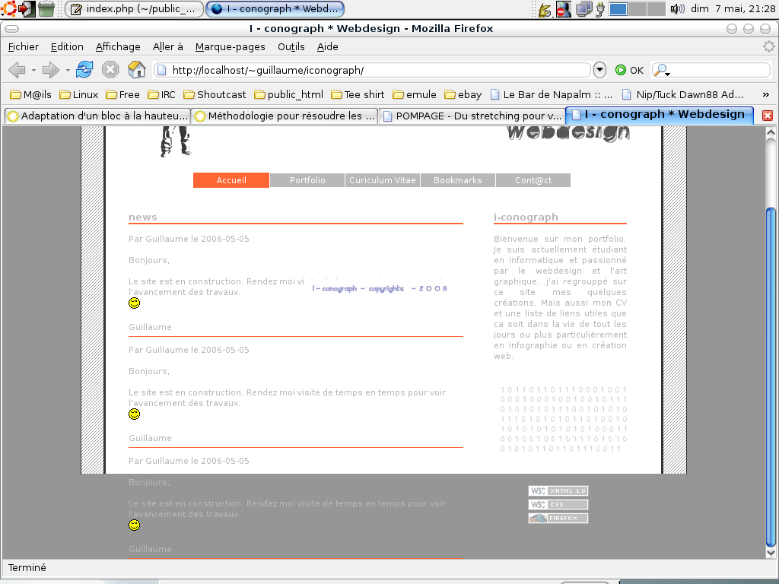Click the Ubuntu logo in the panel
The width and height of the screenshot is (779, 584).
[x=8, y=9]
